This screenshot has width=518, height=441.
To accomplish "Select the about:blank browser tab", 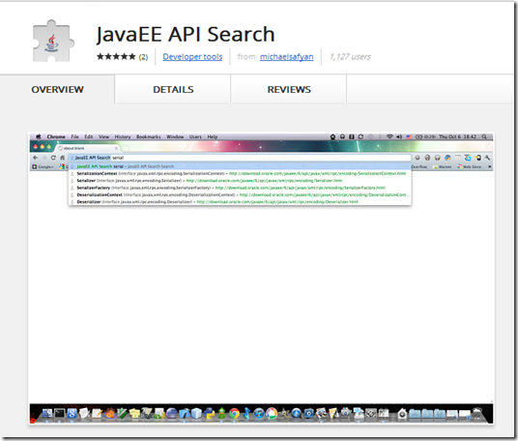I will coord(87,148).
